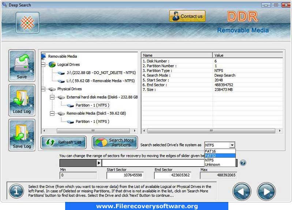The width and height of the screenshot is (292, 210).
Task: Click the '4. Search Mode :' row
Action: click(x=212, y=76)
